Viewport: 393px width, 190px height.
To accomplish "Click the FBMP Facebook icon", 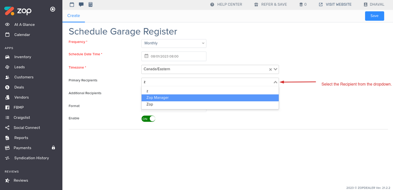I will 7,107.
